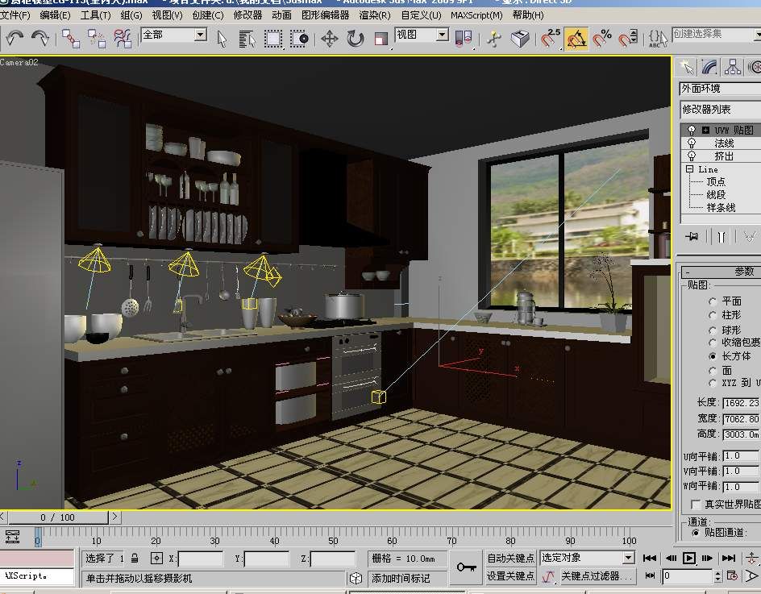Image resolution: width=761 pixels, height=594 pixels.
Task: Toggle Select and Manipulate tool
Action: pos(494,39)
